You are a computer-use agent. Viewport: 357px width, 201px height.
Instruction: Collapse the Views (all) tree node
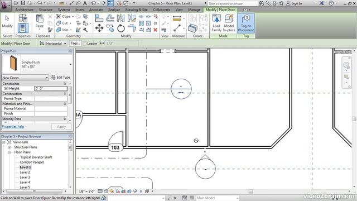(4, 142)
